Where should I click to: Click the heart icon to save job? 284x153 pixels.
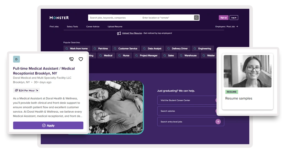point(81,59)
